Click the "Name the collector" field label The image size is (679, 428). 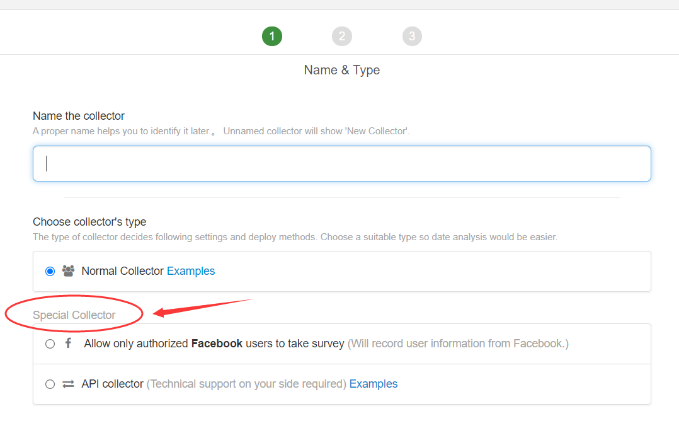point(79,116)
